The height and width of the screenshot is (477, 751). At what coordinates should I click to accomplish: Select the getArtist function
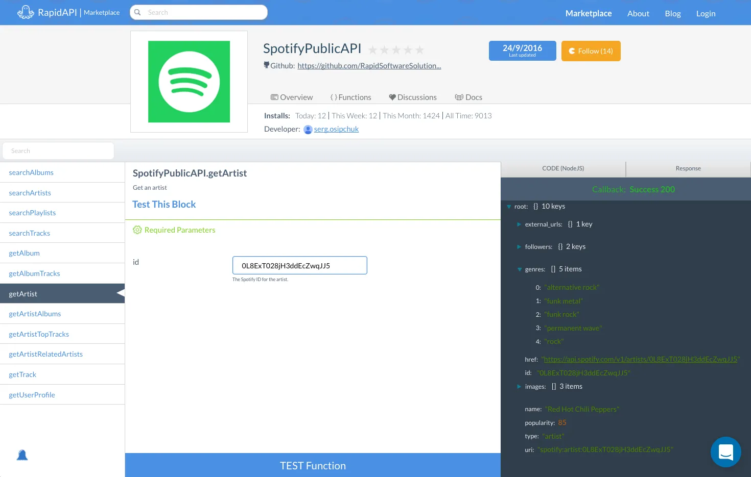coord(62,294)
